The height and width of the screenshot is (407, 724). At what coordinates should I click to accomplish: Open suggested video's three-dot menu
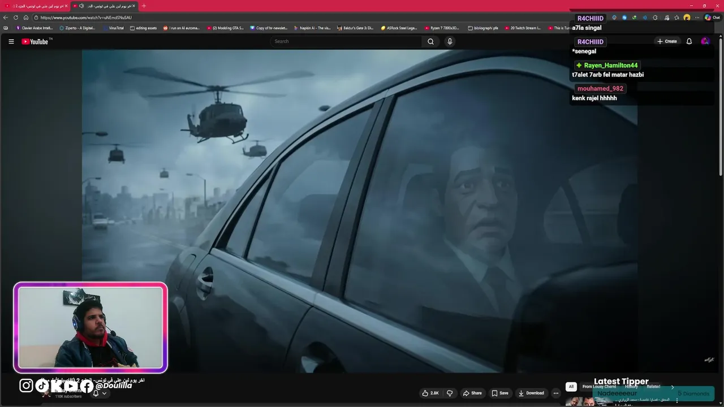pyautogui.click(x=676, y=401)
